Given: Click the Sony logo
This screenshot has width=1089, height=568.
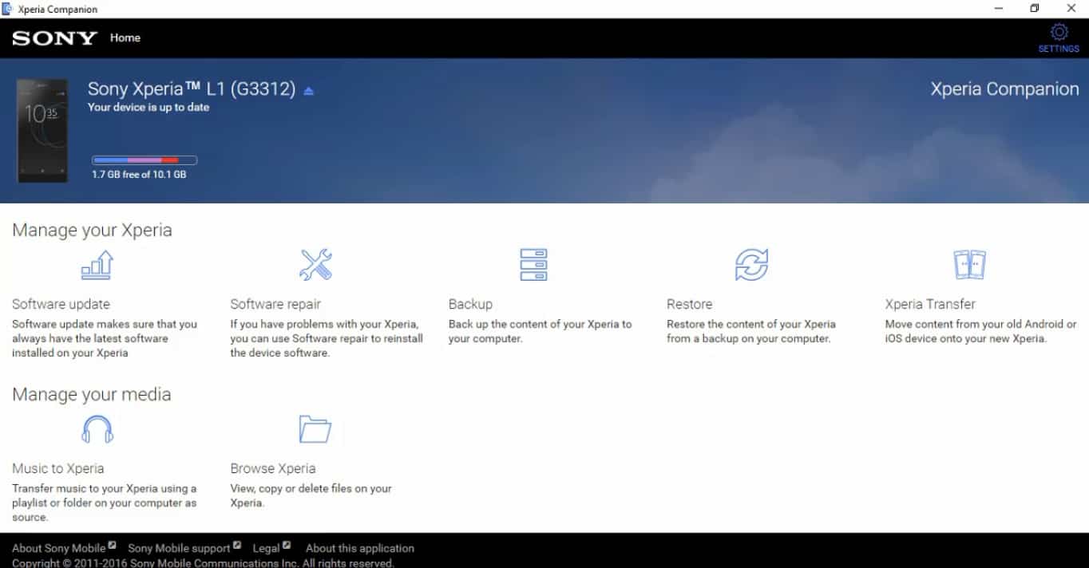Looking at the screenshot, I should click(x=54, y=38).
